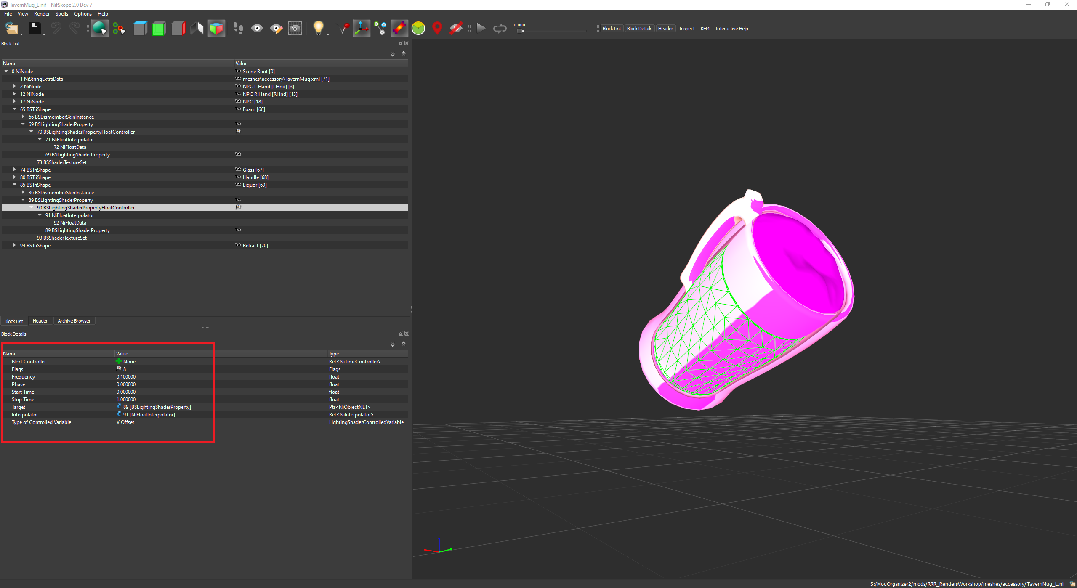Select the Frequency value 0.100000 field
Image resolution: width=1077 pixels, height=588 pixels.
pos(221,376)
